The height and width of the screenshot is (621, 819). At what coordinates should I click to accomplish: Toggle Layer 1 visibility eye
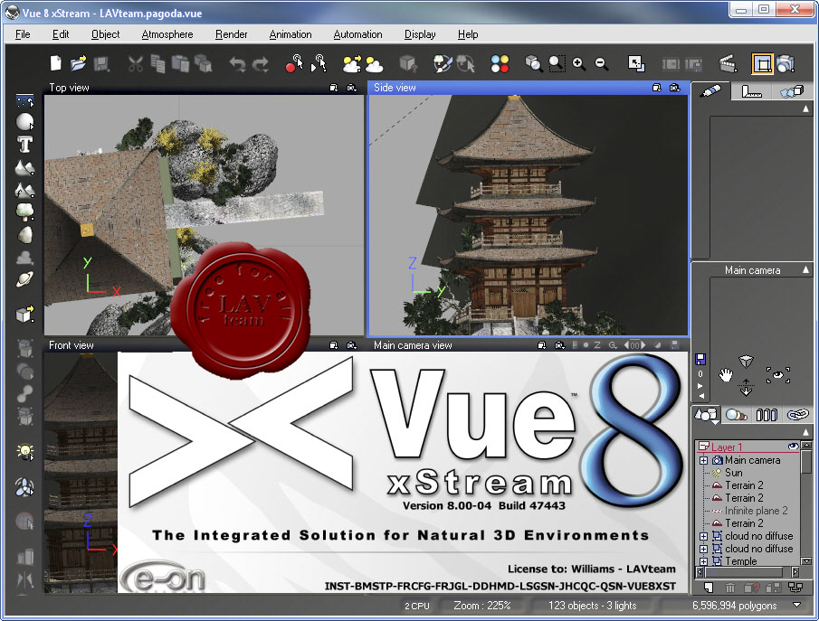click(794, 447)
